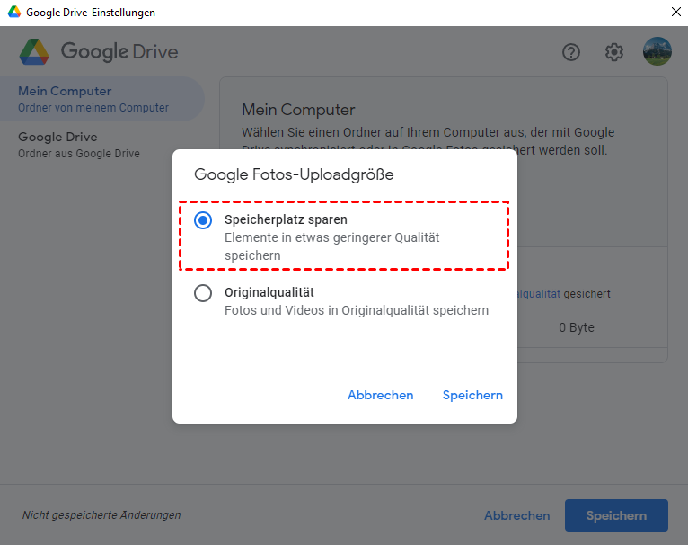
Task: Select the Speicherplatz sparen radio button
Action: click(203, 220)
